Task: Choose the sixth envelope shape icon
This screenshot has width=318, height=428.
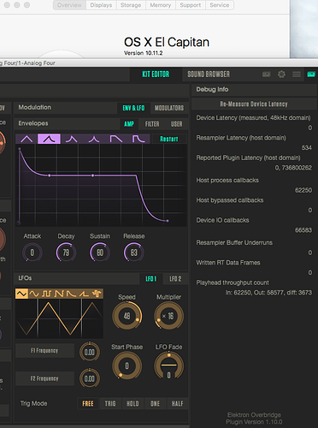Action: pyautogui.click(x=138, y=139)
